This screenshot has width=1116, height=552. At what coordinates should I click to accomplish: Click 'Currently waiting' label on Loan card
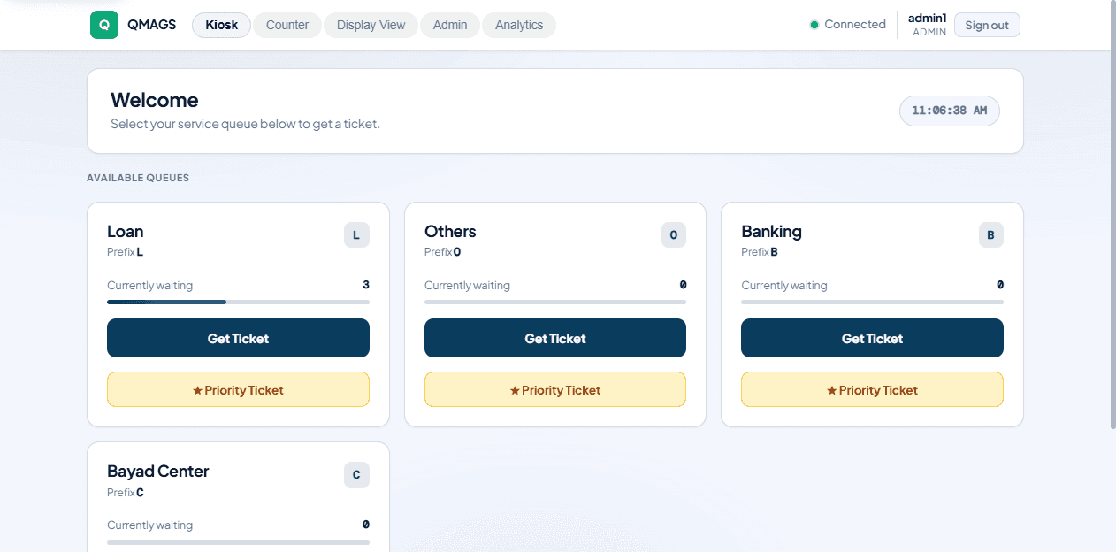(x=149, y=285)
